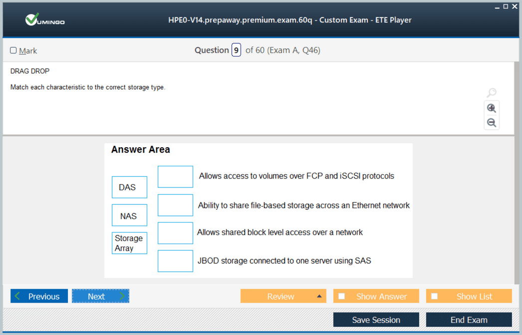Click the Review button label
The image size is (522, 335).
tap(280, 297)
